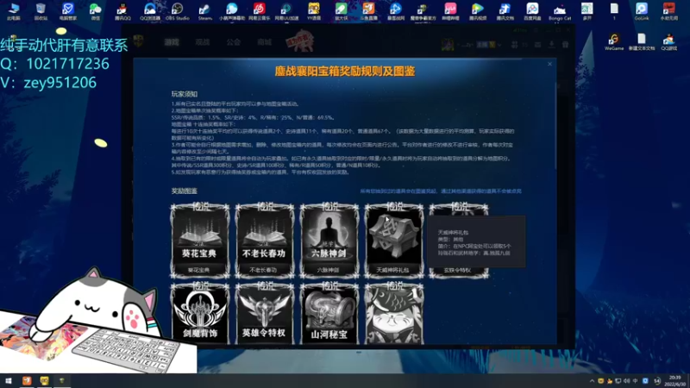The height and width of the screenshot is (388, 690).
Task: Click the gift box icon in the header
Action: [566, 45]
